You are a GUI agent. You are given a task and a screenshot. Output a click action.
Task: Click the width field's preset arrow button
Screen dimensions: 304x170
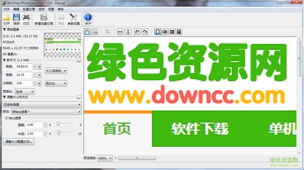tap(39, 67)
